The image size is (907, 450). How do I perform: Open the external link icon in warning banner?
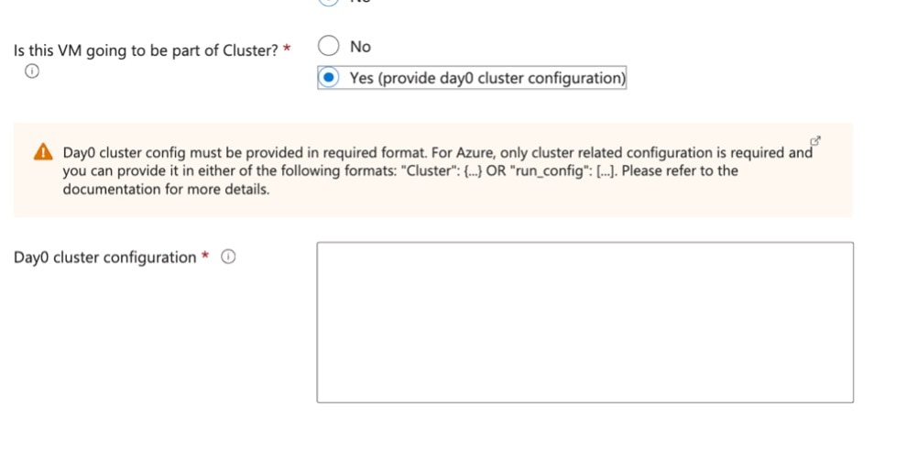(x=816, y=141)
